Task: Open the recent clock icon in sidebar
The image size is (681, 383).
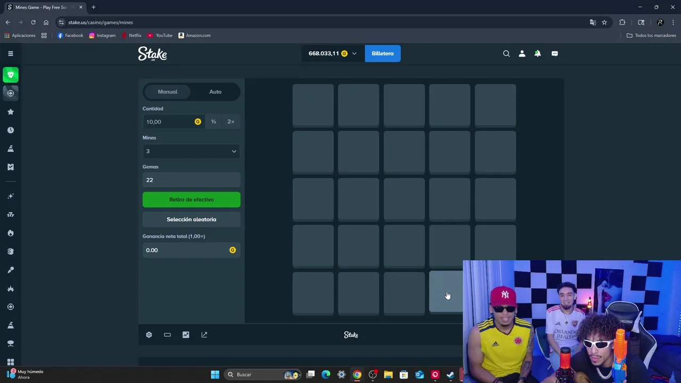Action: point(10,130)
